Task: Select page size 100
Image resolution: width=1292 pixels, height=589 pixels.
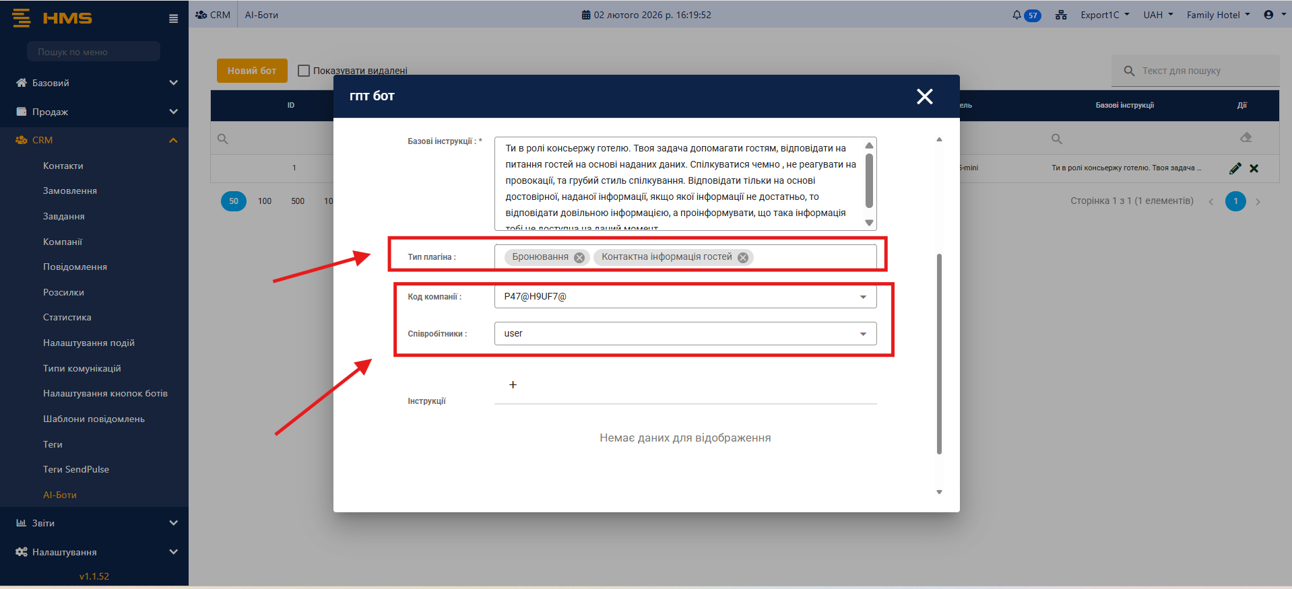Action: (x=265, y=201)
